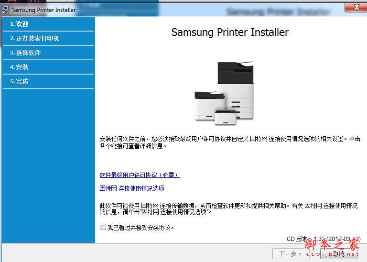Select step 5 完成 in the sidebar
This screenshot has width=367, height=262.
pyautogui.click(x=48, y=81)
